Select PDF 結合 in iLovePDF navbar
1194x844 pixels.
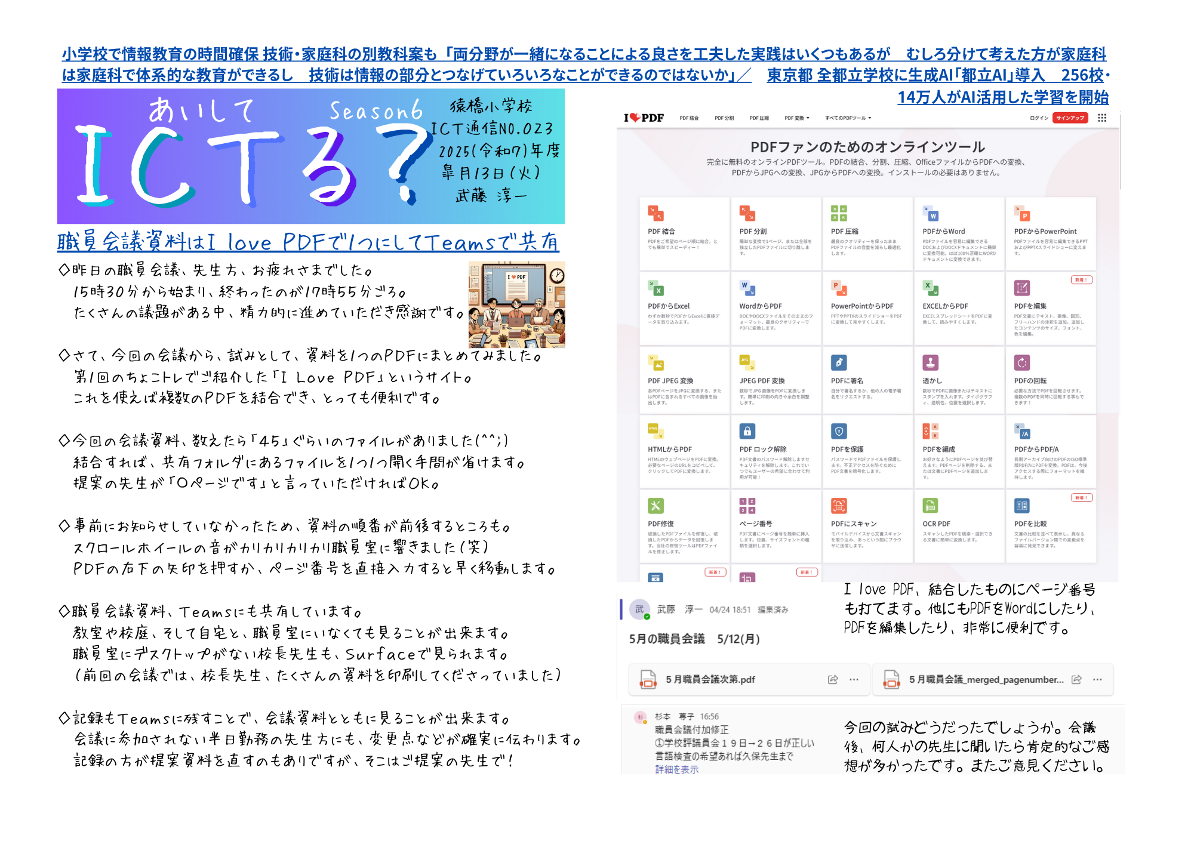[689, 118]
